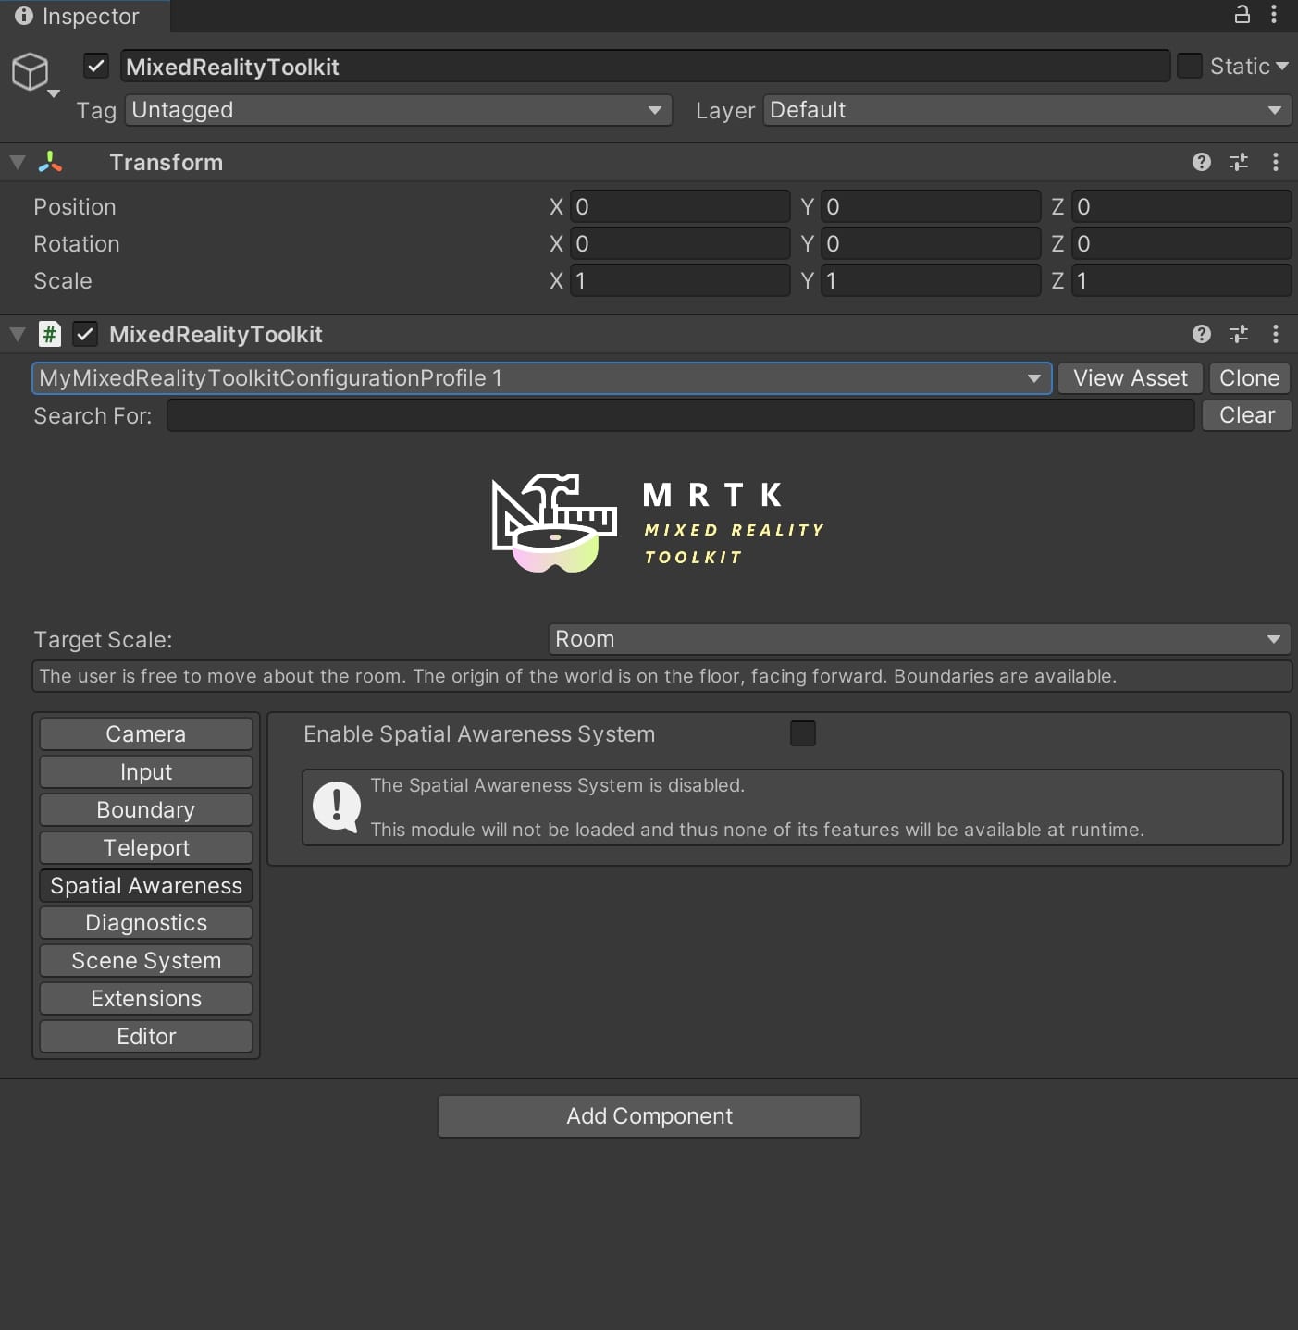The height and width of the screenshot is (1330, 1298).
Task: Collapse the MixedRealityToolkit component
Action: click(x=17, y=334)
